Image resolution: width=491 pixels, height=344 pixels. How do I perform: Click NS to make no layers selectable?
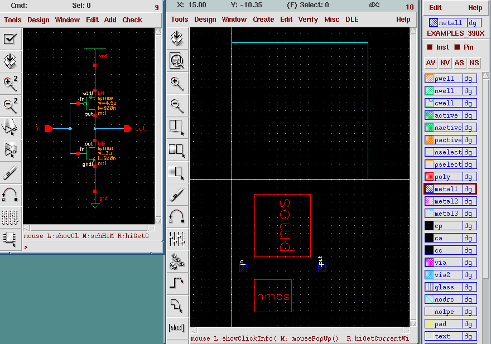click(474, 63)
